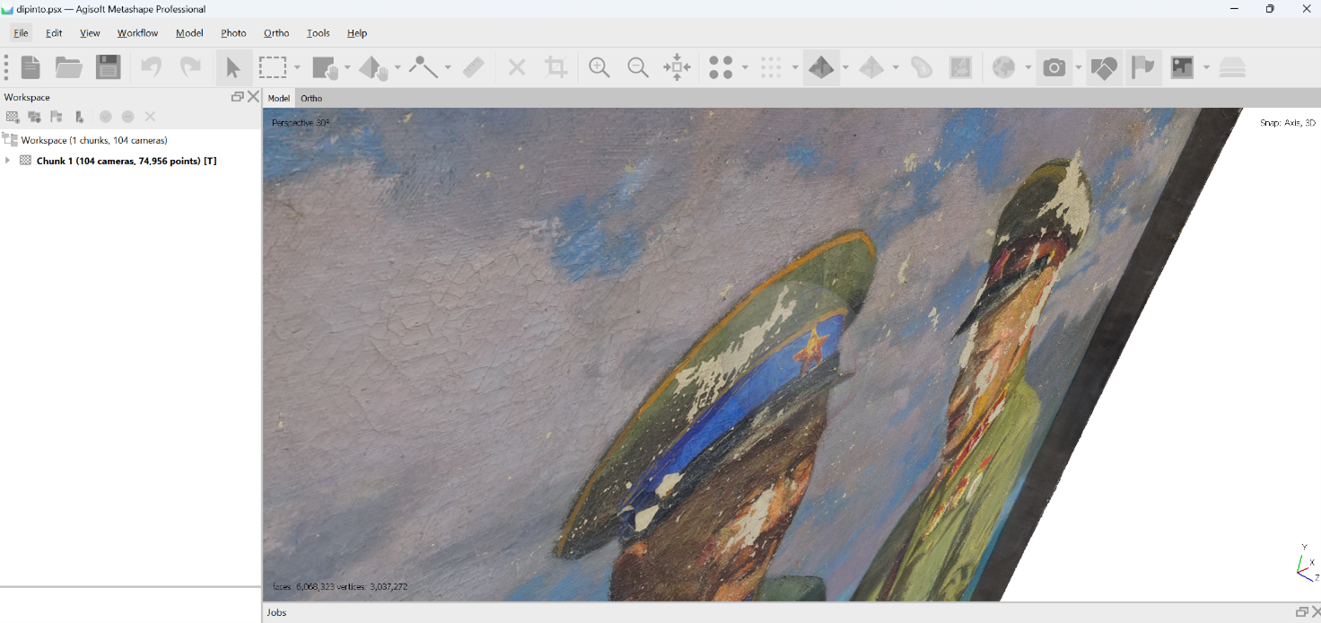Toggle the Show Images button
Screen dimensions: 1321x623
click(x=1183, y=67)
